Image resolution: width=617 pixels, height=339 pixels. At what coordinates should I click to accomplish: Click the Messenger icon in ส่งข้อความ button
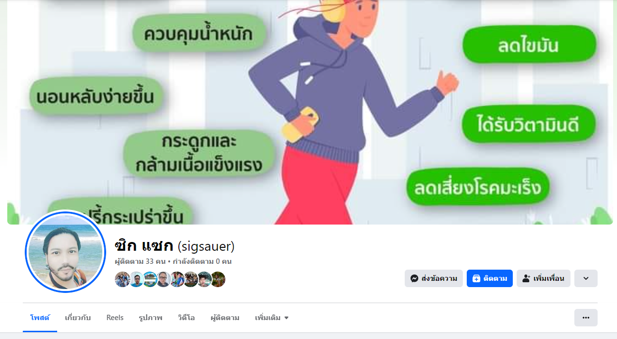click(x=414, y=278)
